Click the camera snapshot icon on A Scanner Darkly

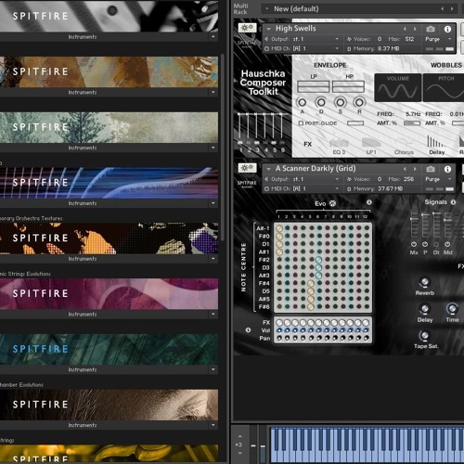431,169
